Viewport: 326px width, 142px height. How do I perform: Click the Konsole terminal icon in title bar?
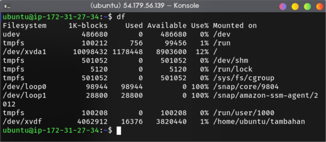7,7
